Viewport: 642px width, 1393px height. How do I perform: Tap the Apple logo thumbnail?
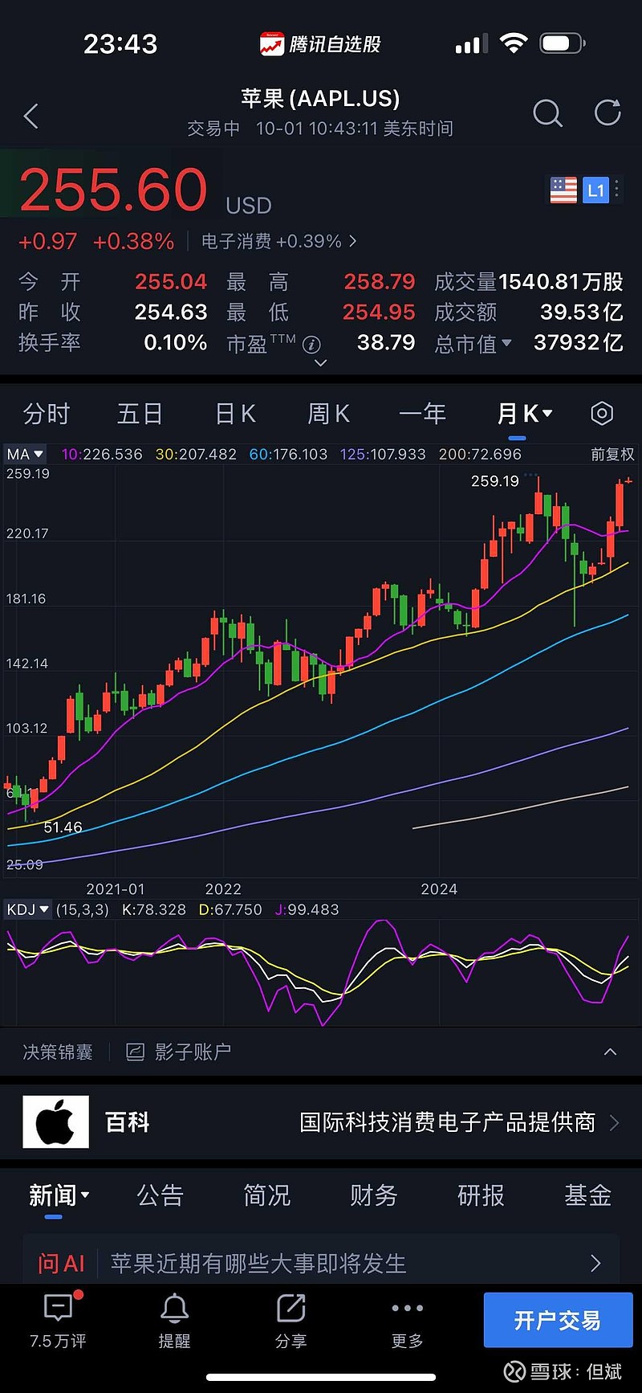55,1121
